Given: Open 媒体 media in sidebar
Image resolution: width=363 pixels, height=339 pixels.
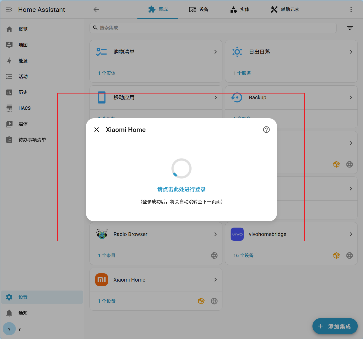Looking at the screenshot, I should 42,124.
